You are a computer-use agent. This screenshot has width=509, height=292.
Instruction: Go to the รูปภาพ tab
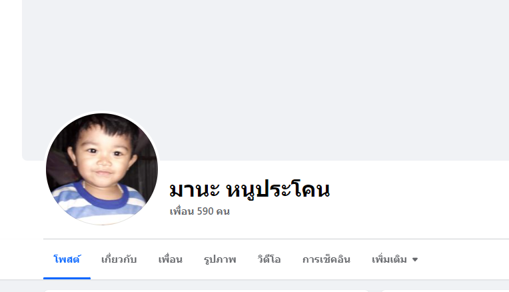point(220,259)
